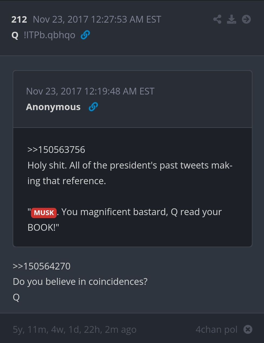This screenshot has width=264, height=343.
Task: Click the tripcode !ITPb.qbhqo
Action: pyautogui.click(x=50, y=35)
